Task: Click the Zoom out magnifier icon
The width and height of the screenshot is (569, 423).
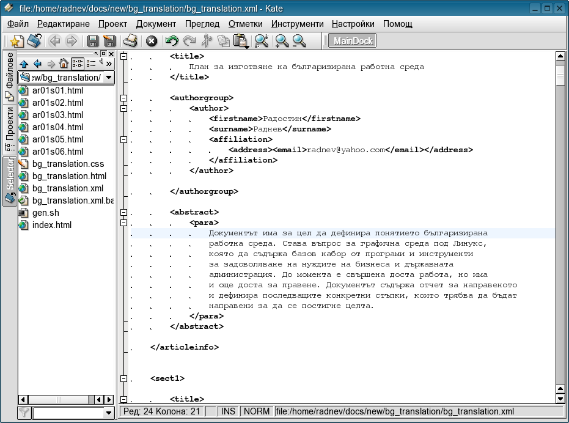Action: pos(299,42)
